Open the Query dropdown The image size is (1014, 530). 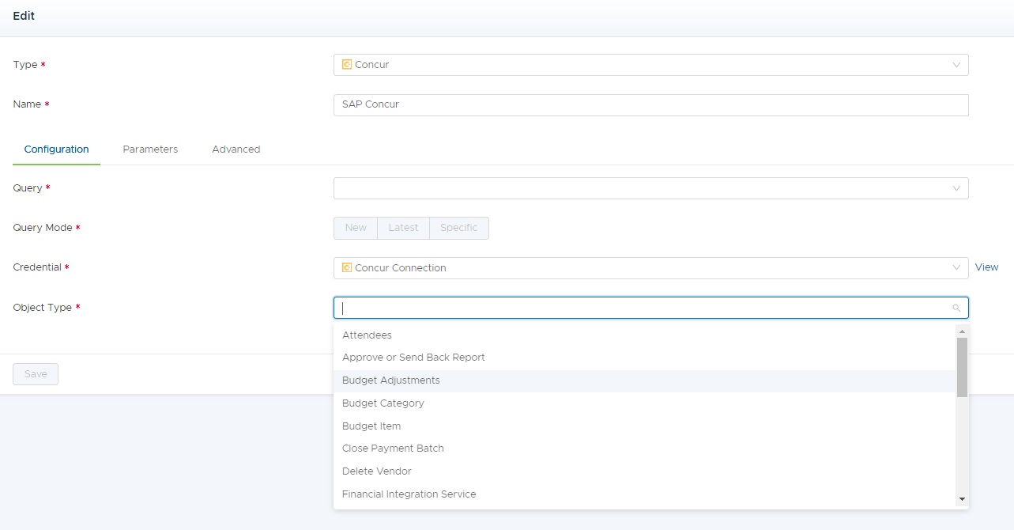[956, 187]
